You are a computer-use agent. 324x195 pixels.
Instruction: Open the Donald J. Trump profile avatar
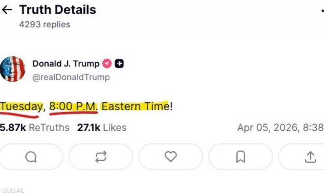pyautogui.click(x=12, y=69)
